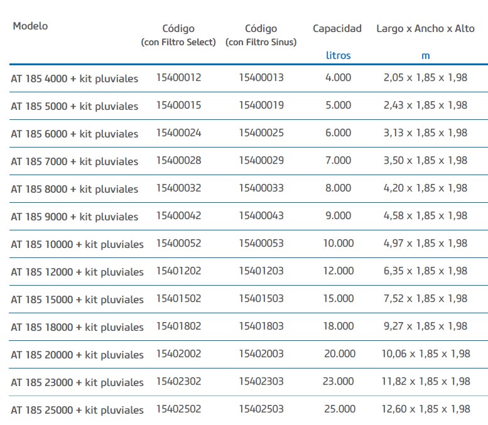Screen dimensions: 488x425
Task: Click the litros unit label
Action: pyautogui.click(x=339, y=55)
